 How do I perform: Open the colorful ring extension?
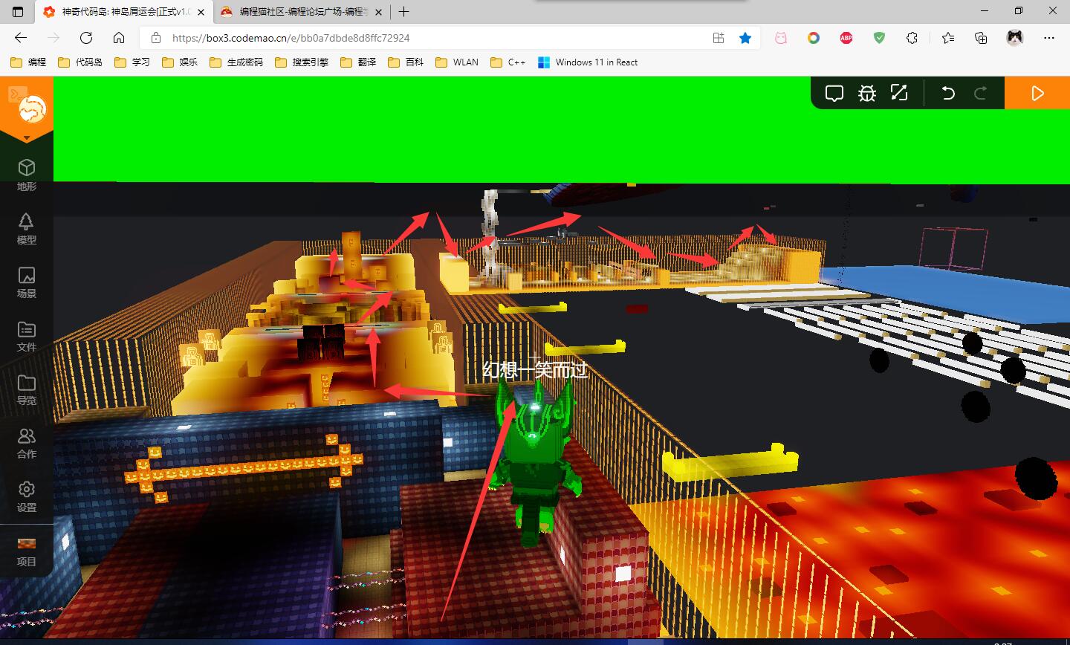(814, 38)
